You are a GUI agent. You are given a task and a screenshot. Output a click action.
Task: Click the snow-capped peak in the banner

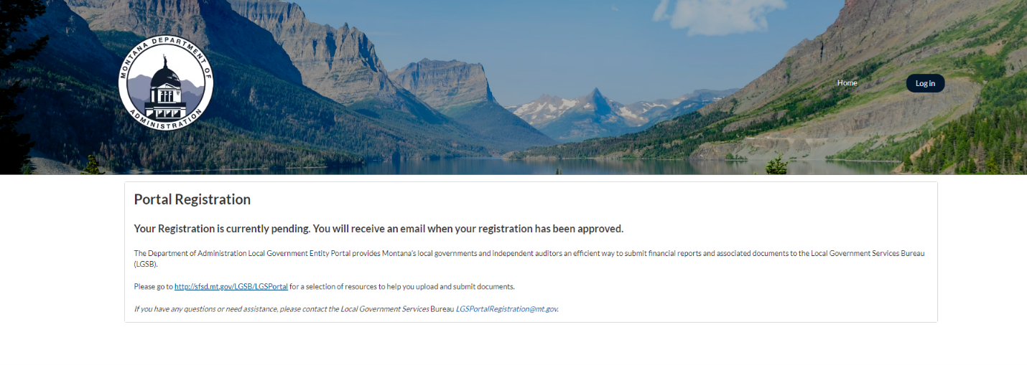pyautogui.click(x=595, y=100)
